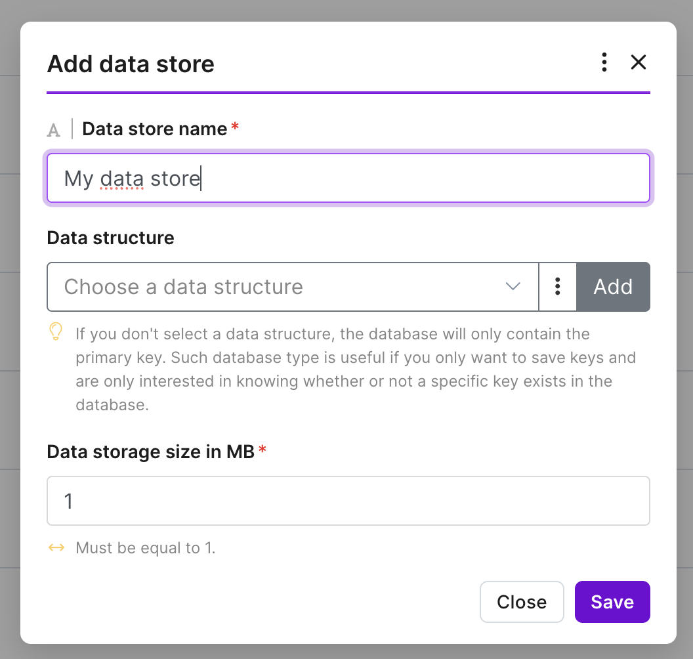This screenshot has width=693, height=659.
Task: Click the Close button at dialog bottom
Action: [522, 602]
